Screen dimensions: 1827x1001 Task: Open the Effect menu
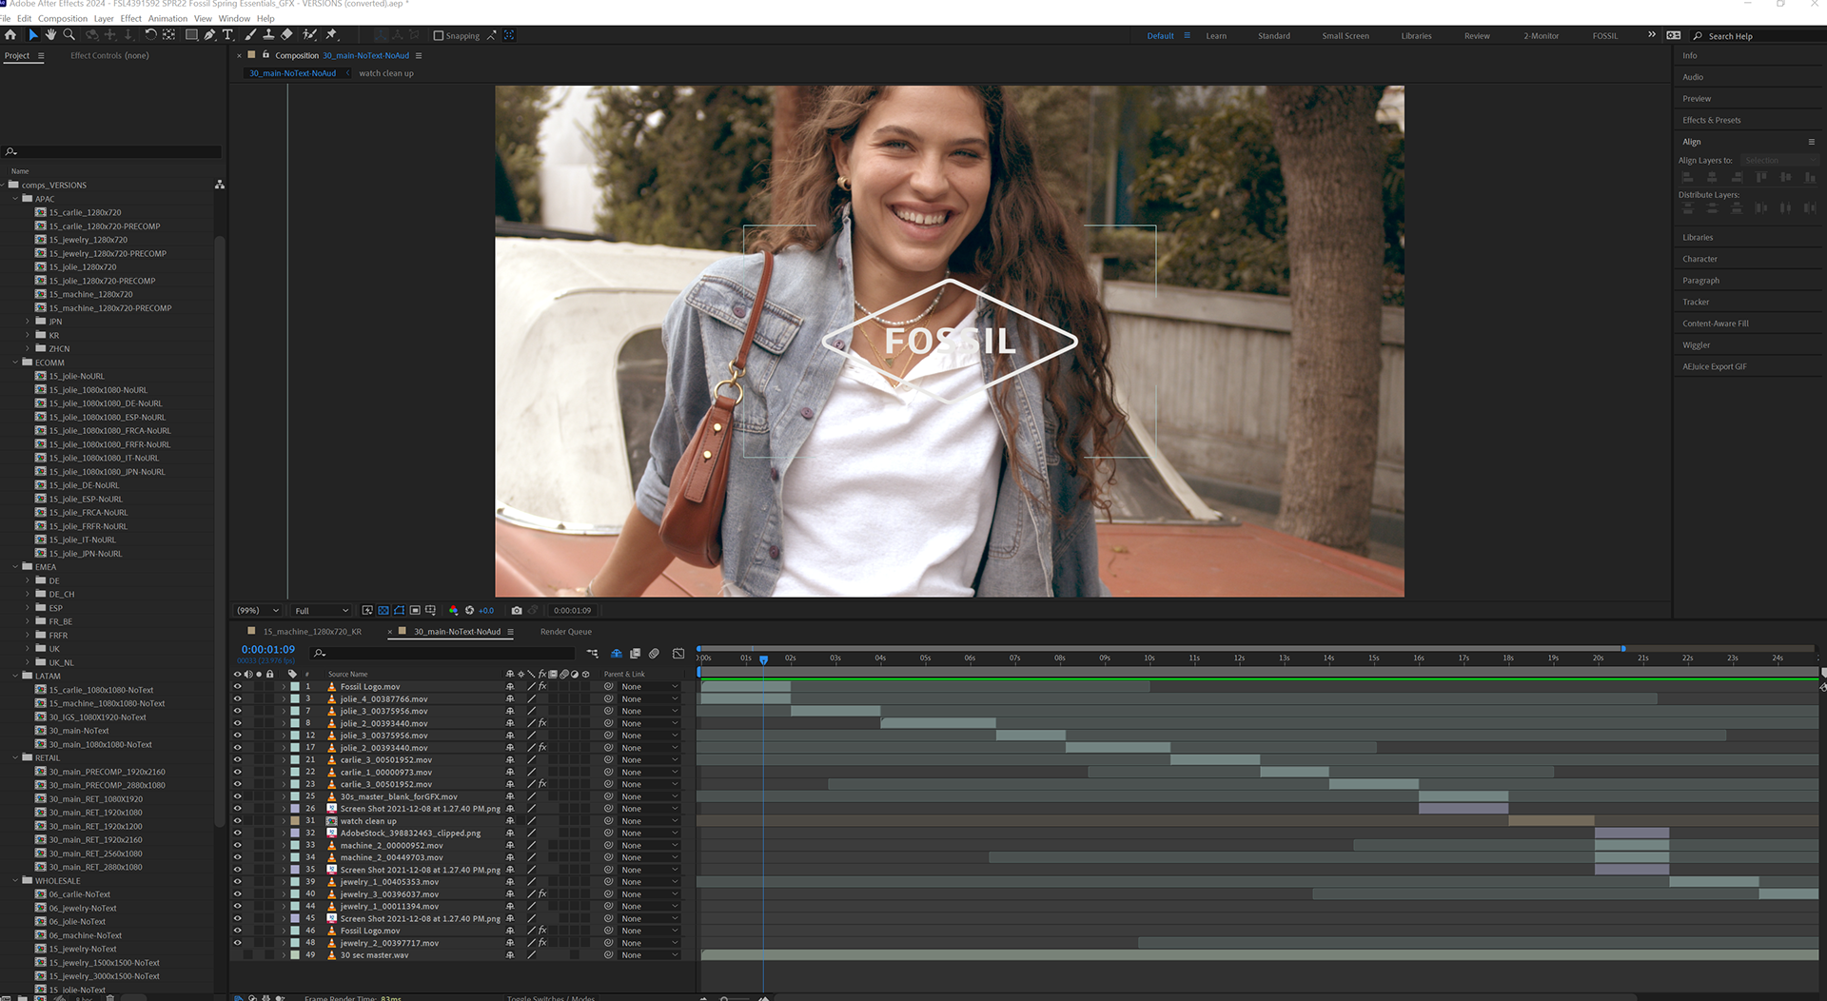(131, 18)
